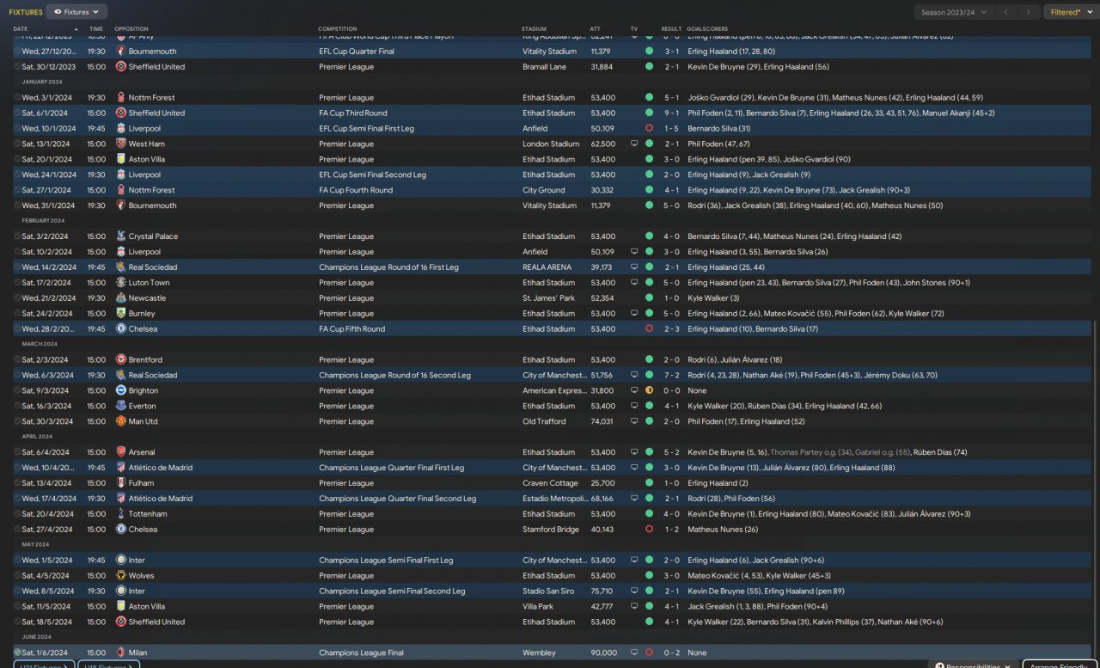
Task: Sort by the Time column header
Action: pyautogui.click(x=95, y=29)
